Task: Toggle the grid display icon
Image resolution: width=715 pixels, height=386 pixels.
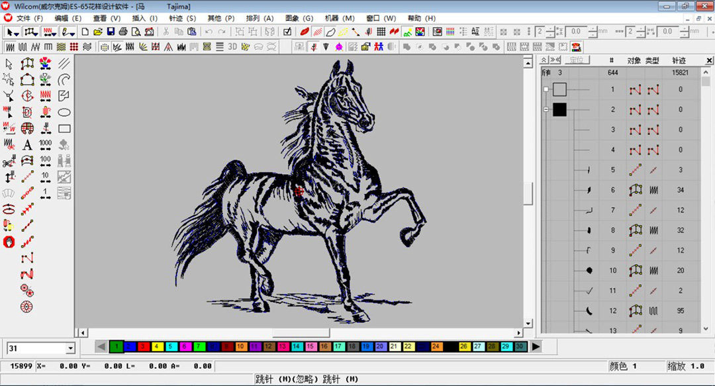Action: click(381, 32)
